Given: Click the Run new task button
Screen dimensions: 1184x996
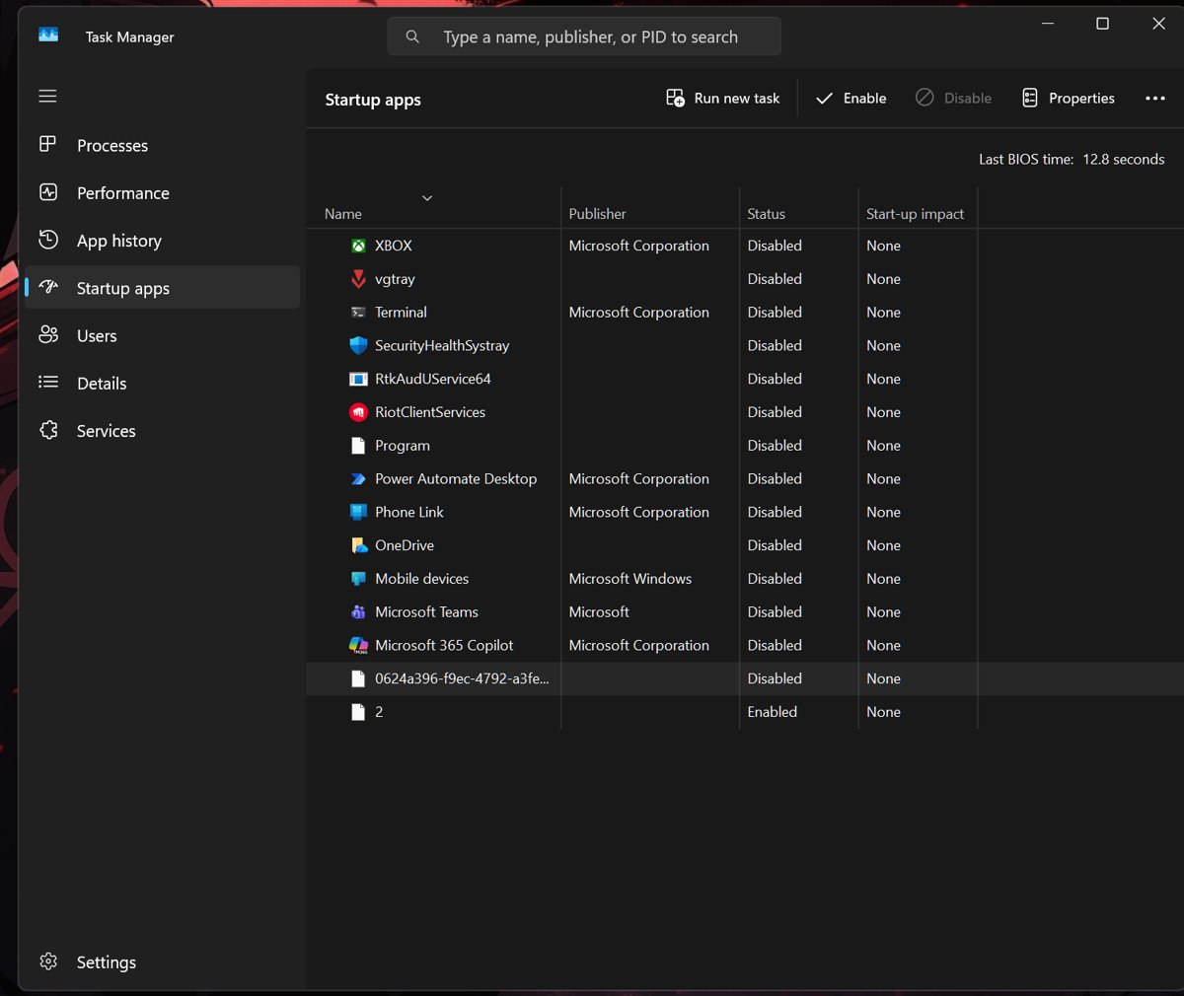Looking at the screenshot, I should pos(722,98).
